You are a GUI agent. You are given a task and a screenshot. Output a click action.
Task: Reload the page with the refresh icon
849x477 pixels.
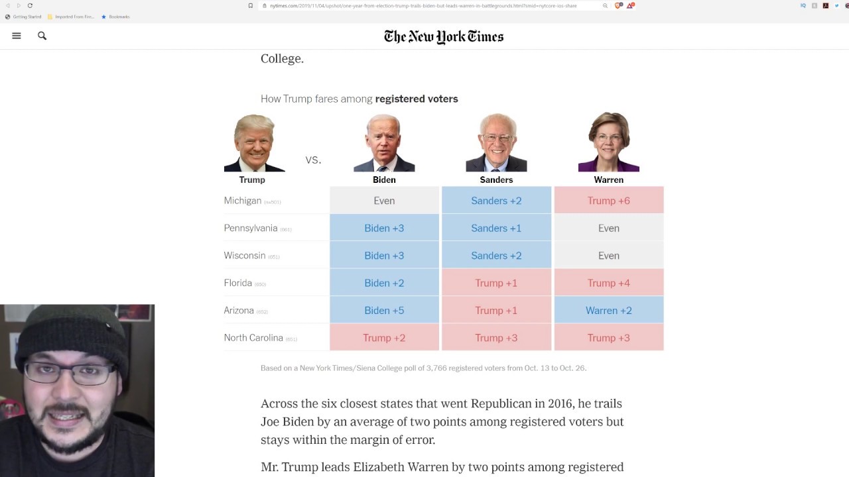pyautogui.click(x=30, y=5)
